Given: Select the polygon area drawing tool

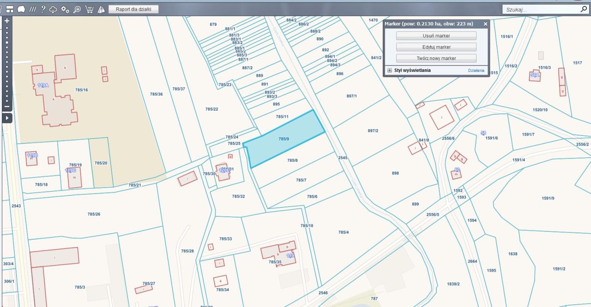Looking at the screenshot, I should pyautogui.click(x=21, y=9).
